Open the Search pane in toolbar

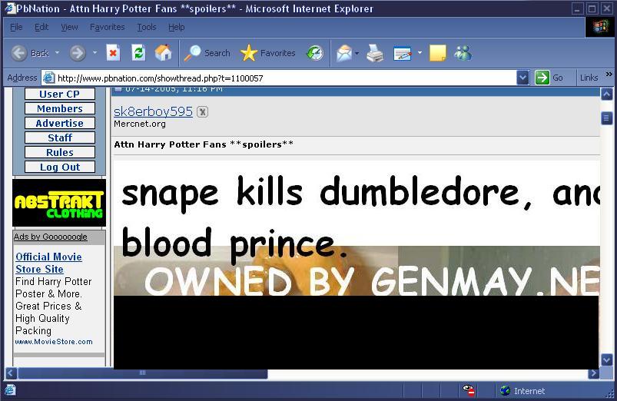point(207,53)
